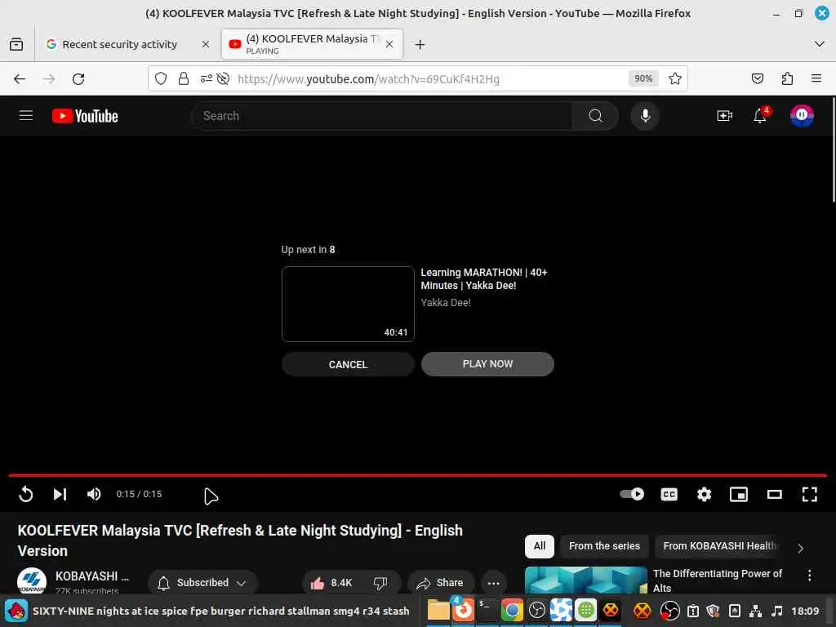Open YouTube notifications bell

(x=760, y=116)
